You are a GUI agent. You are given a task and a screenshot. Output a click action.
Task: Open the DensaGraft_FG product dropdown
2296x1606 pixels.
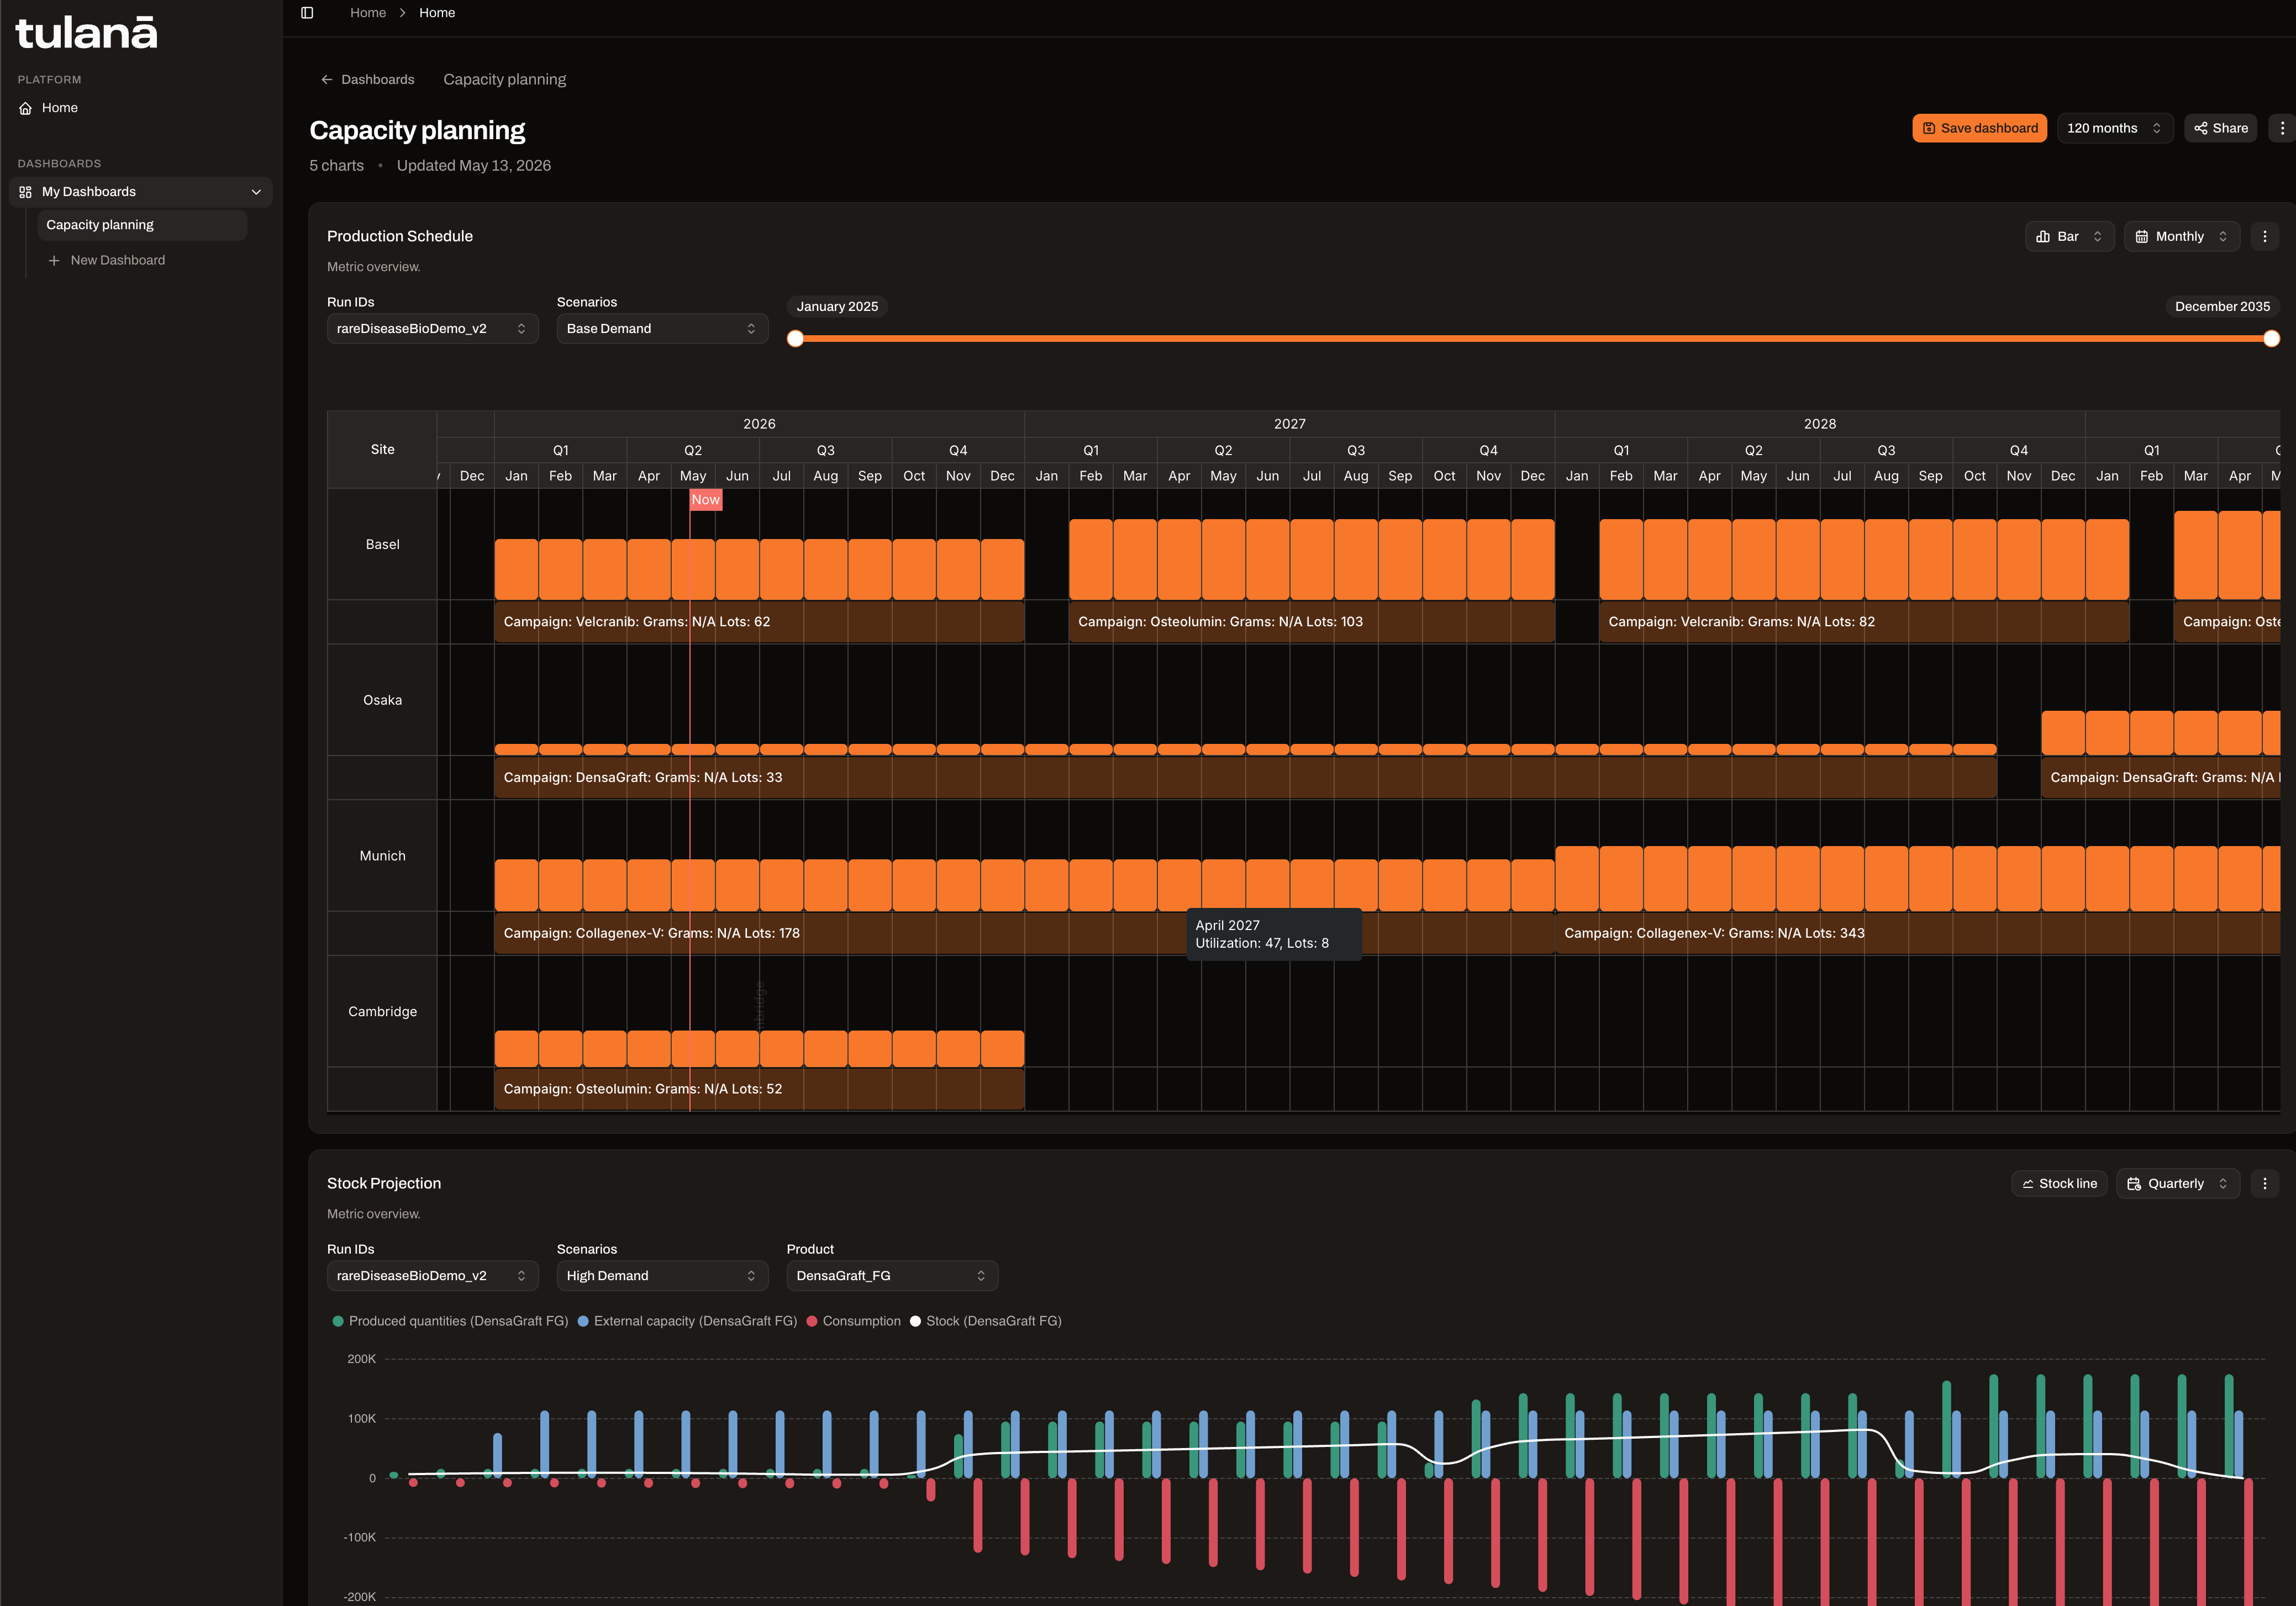point(892,1276)
